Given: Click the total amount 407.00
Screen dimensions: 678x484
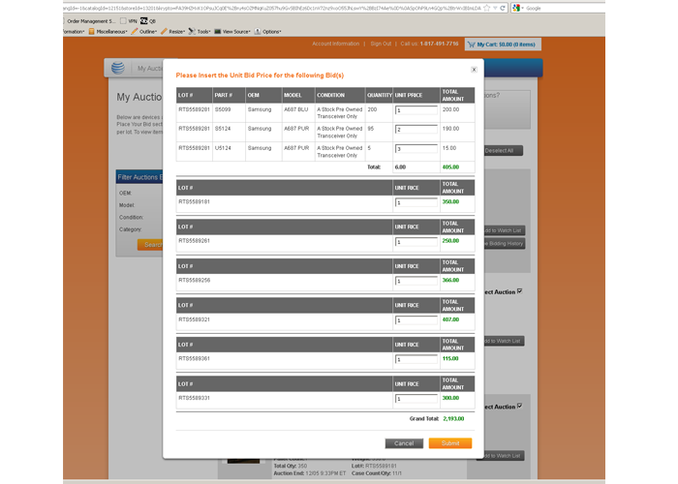Looking at the screenshot, I should click(450, 319).
